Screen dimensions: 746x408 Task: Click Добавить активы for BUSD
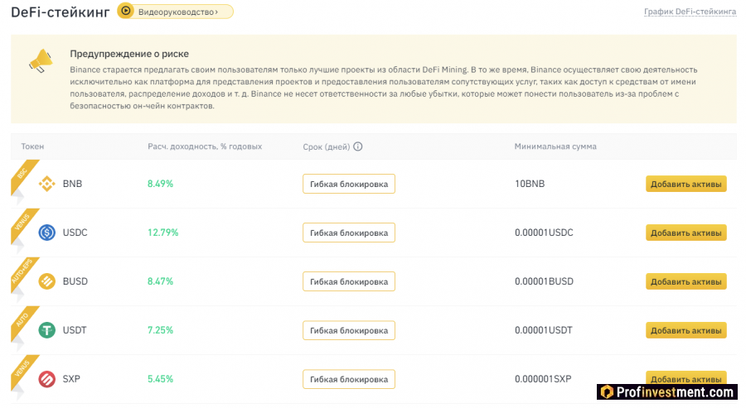pos(686,281)
